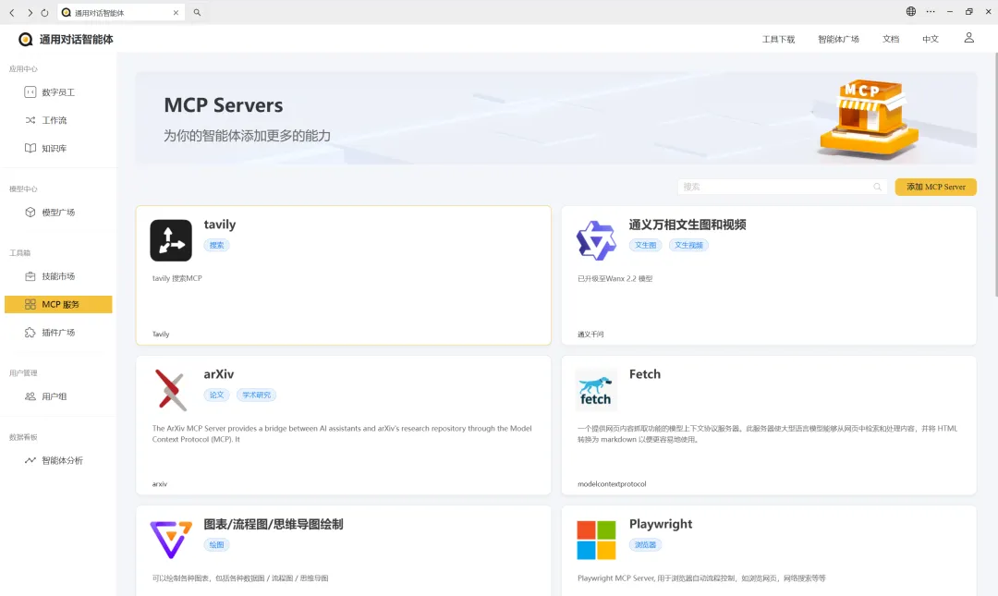Click the 图表/流程图 card purple logo
The image size is (998, 596).
(x=171, y=540)
